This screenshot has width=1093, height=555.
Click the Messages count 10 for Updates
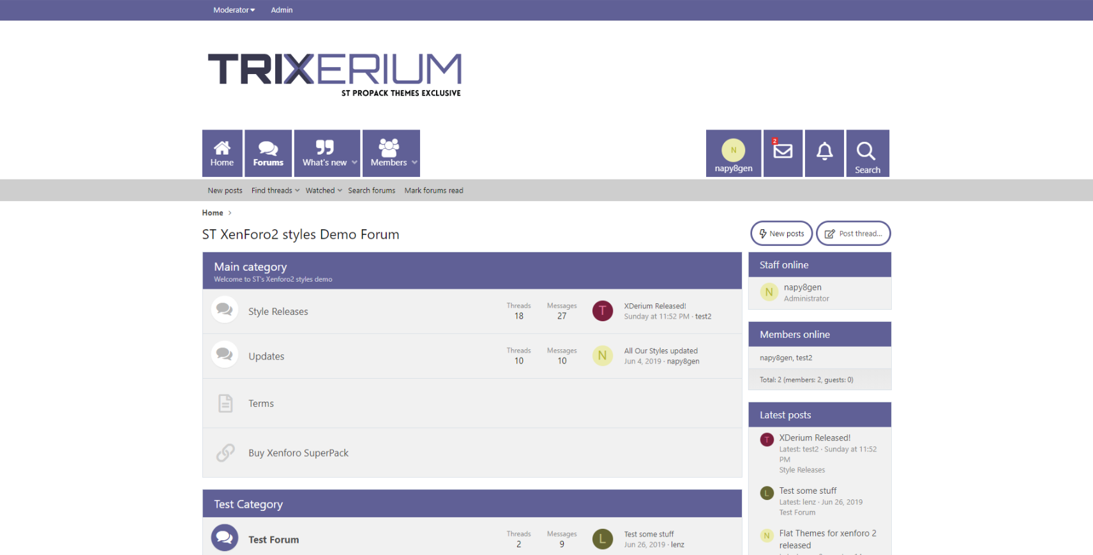pos(562,361)
